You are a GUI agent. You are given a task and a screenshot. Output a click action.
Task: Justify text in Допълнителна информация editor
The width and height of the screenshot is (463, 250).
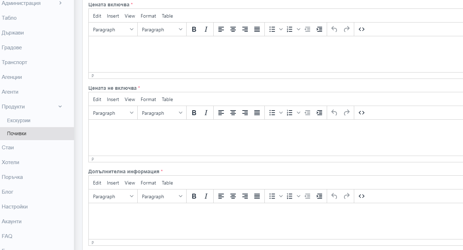click(257, 196)
